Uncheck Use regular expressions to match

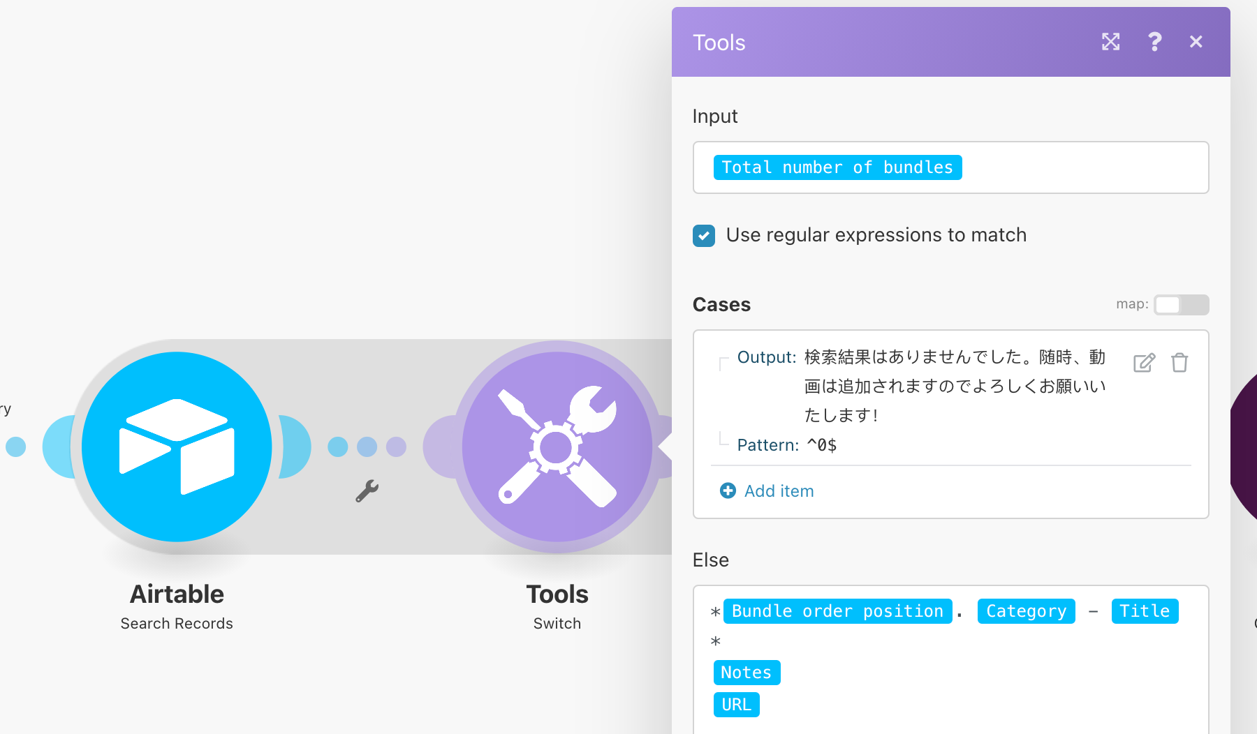704,236
